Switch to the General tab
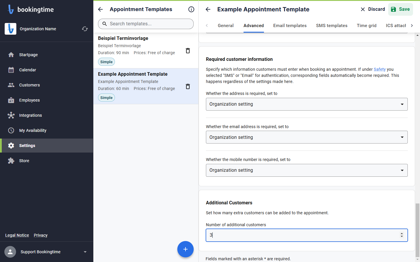 click(226, 26)
